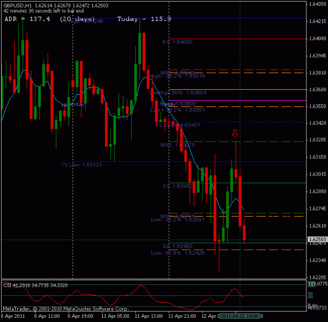Click 1.62610 on the price scale
This screenshot has width=328, height=322.
(x=318, y=226)
